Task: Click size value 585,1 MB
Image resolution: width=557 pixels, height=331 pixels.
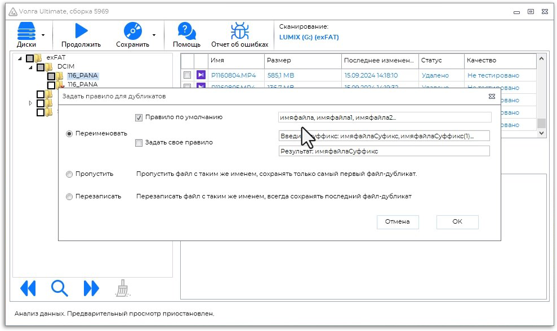Action: coord(280,75)
